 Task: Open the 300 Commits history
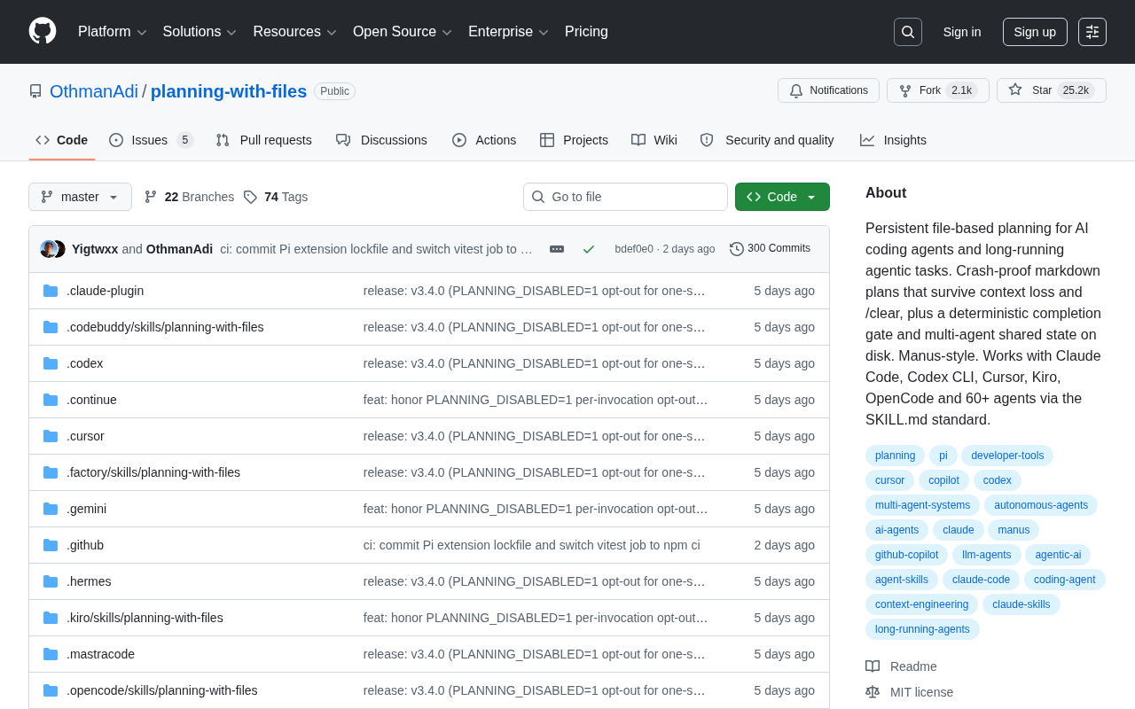tap(770, 249)
